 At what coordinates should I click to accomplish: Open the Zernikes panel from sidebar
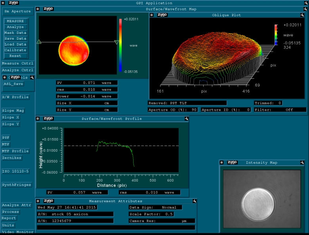12,158
